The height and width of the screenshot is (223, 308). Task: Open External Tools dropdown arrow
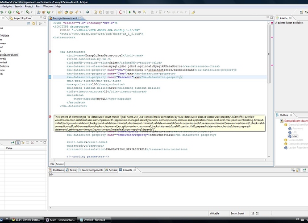21,12
